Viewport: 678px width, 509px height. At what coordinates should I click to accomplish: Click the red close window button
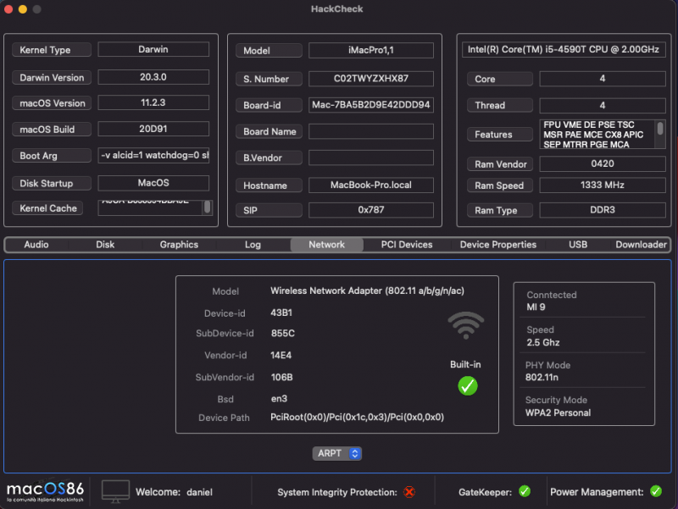point(8,9)
